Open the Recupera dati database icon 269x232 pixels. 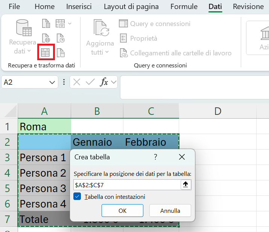click(x=24, y=27)
